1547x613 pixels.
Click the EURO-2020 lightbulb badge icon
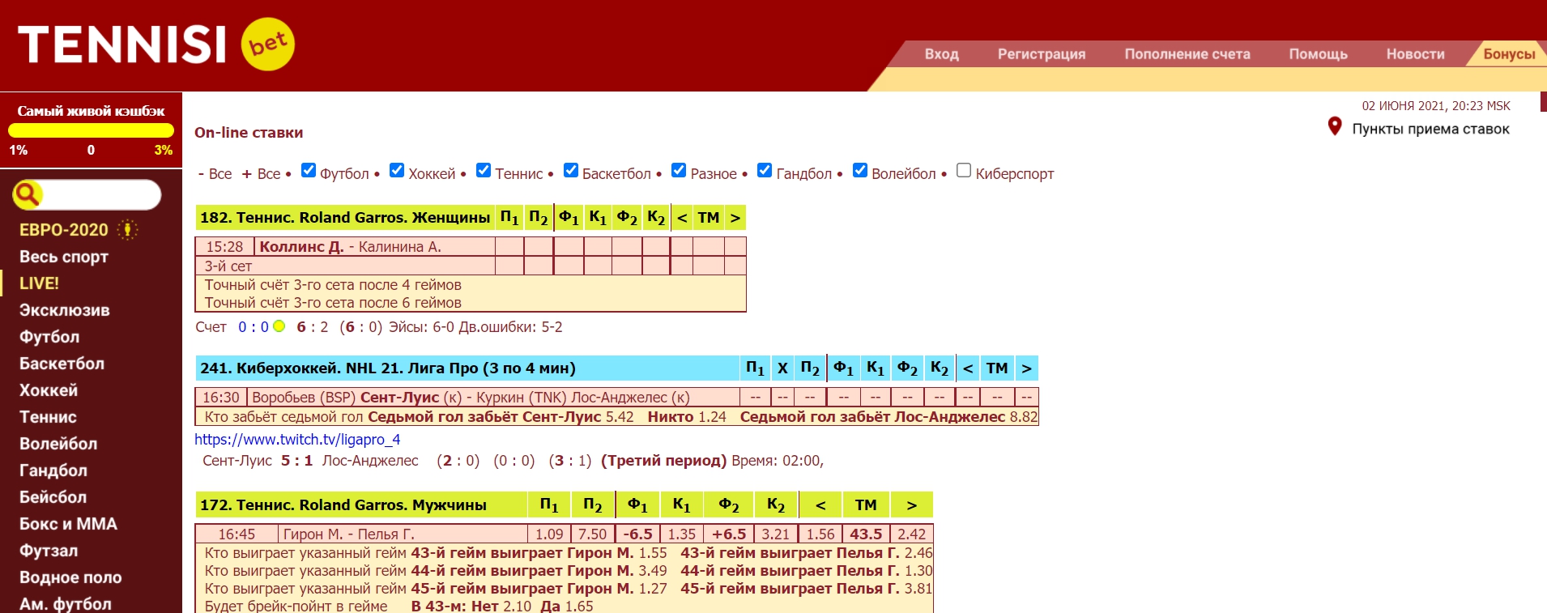(x=127, y=230)
